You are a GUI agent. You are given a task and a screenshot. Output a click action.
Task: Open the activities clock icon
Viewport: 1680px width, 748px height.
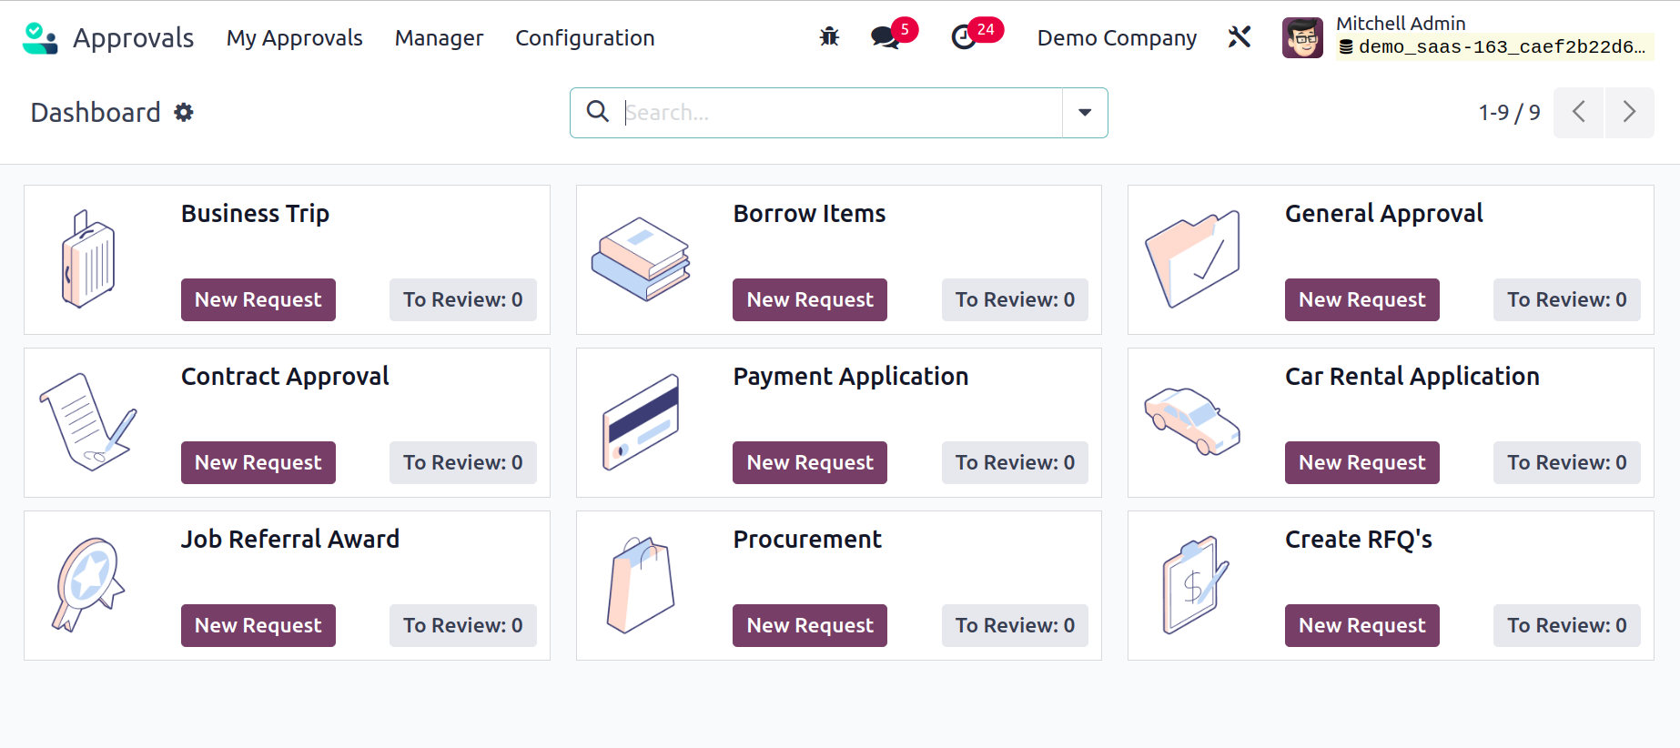point(964,37)
